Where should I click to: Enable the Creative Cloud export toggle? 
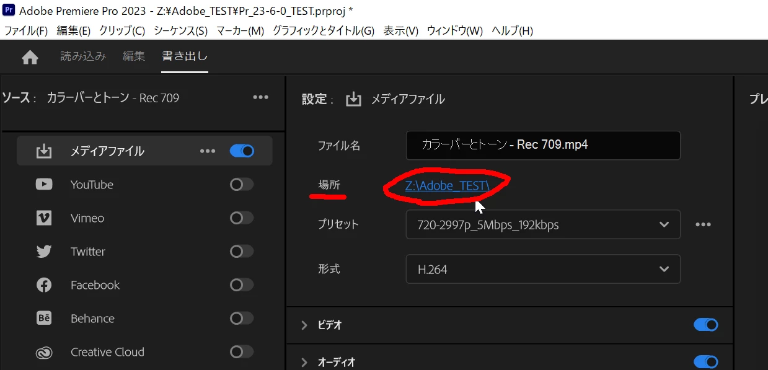click(x=242, y=351)
